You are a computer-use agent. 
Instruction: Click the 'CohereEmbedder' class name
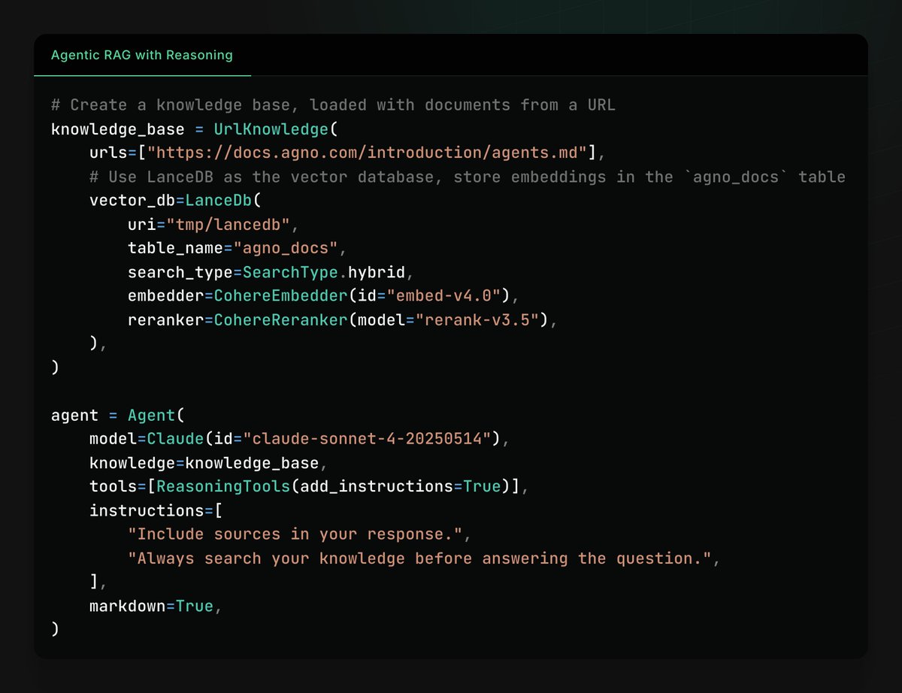(x=280, y=297)
